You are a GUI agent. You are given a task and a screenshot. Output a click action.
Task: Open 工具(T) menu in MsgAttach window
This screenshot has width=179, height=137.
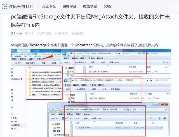point(31,59)
